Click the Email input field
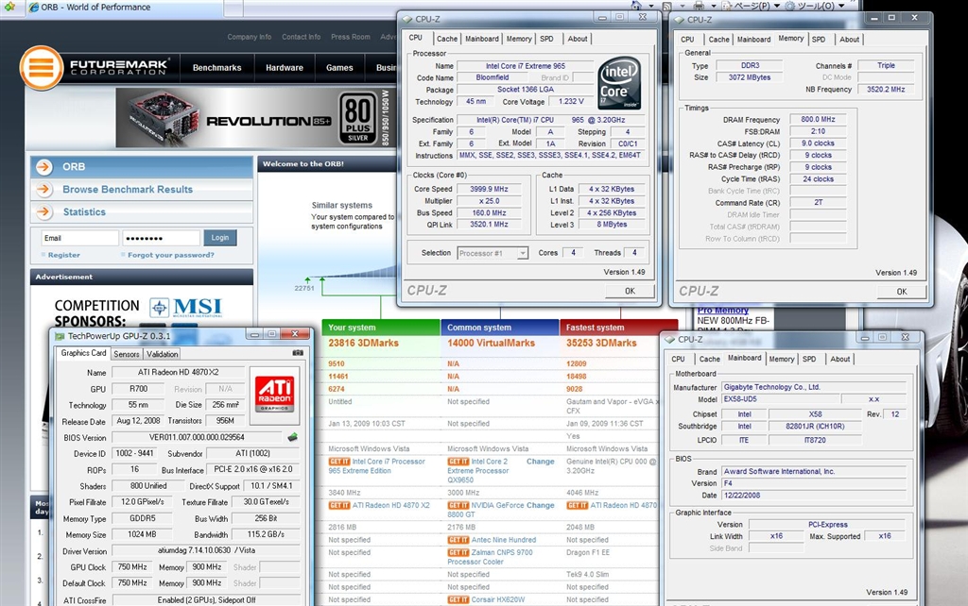This screenshot has height=606, width=968. (x=79, y=238)
